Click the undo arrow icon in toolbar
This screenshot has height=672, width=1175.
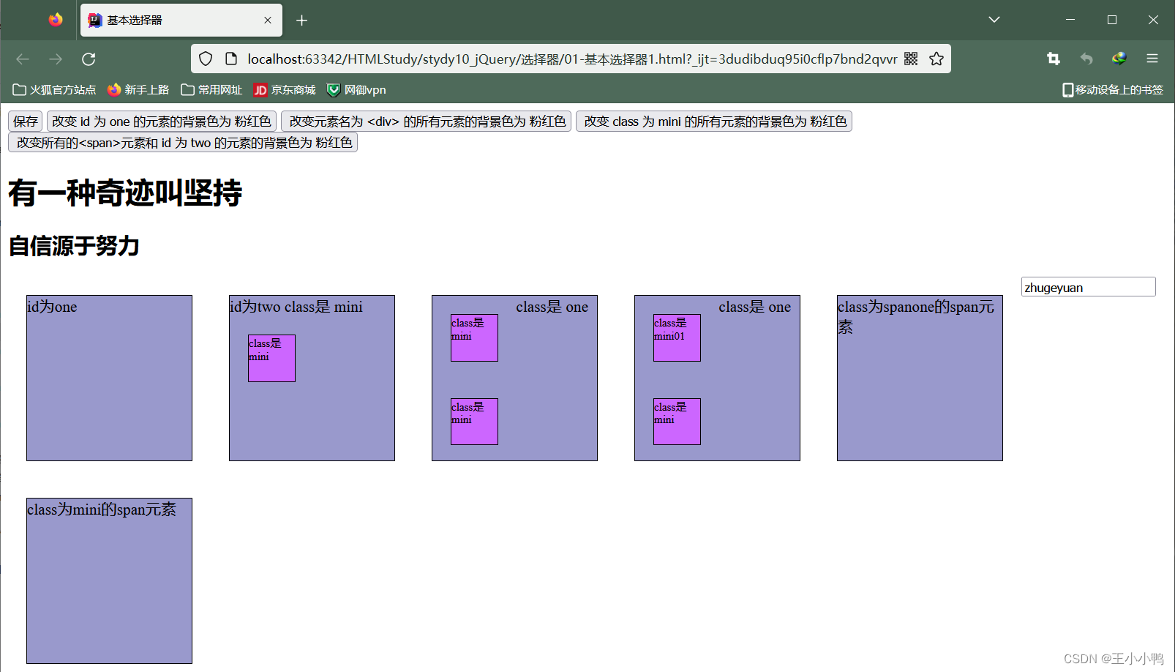coord(1086,59)
